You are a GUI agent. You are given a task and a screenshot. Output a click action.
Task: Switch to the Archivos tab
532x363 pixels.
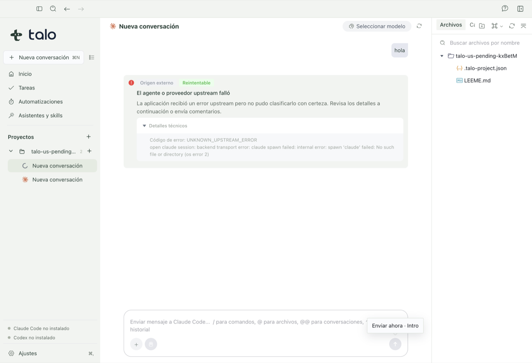451,25
